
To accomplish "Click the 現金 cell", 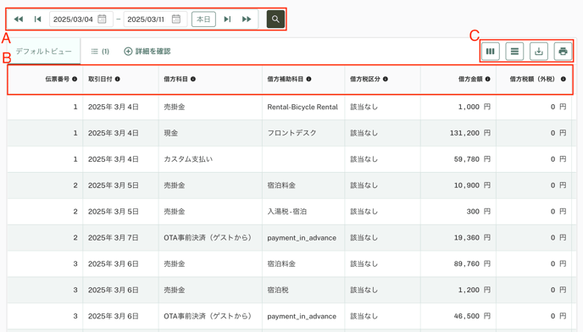I will 210,133.
